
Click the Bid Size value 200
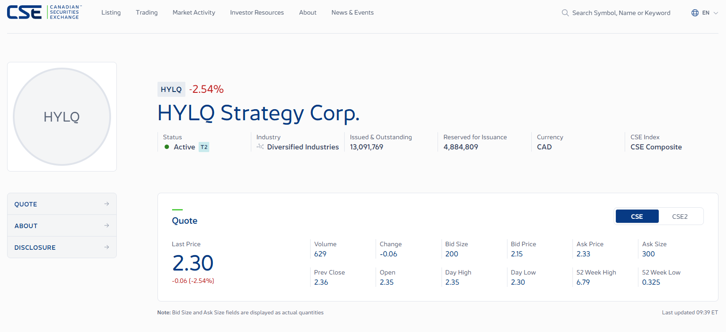point(452,254)
